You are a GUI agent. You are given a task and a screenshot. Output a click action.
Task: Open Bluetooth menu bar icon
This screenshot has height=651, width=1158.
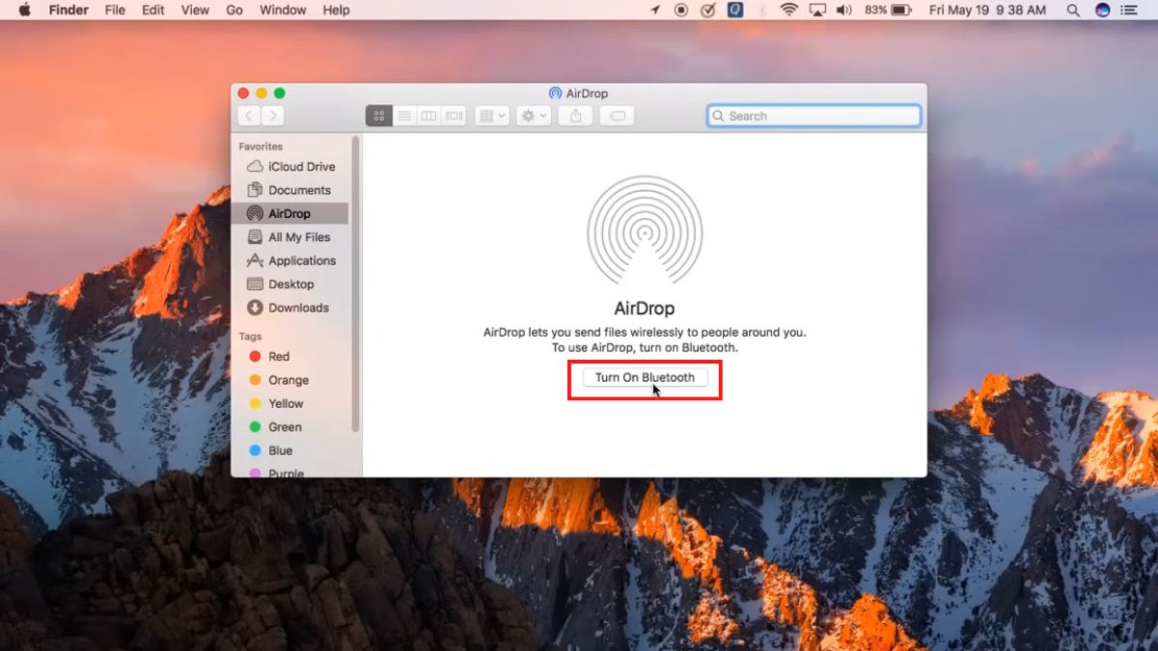(x=762, y=10)
